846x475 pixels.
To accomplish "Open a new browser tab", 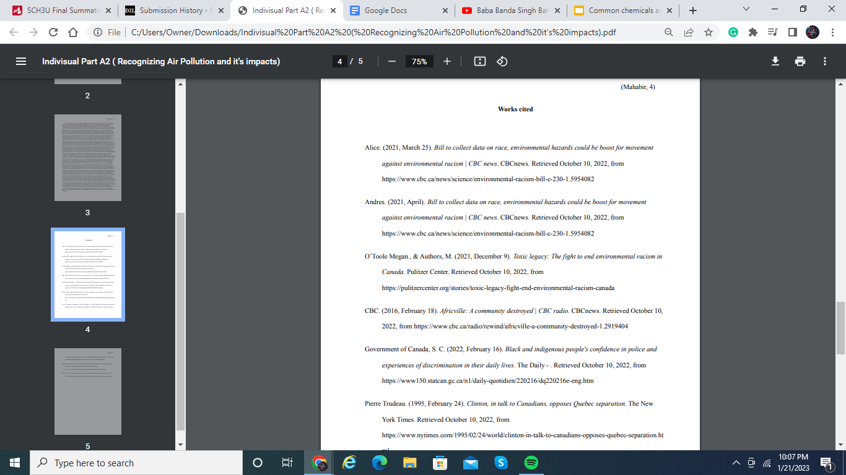I will point(693,11).
